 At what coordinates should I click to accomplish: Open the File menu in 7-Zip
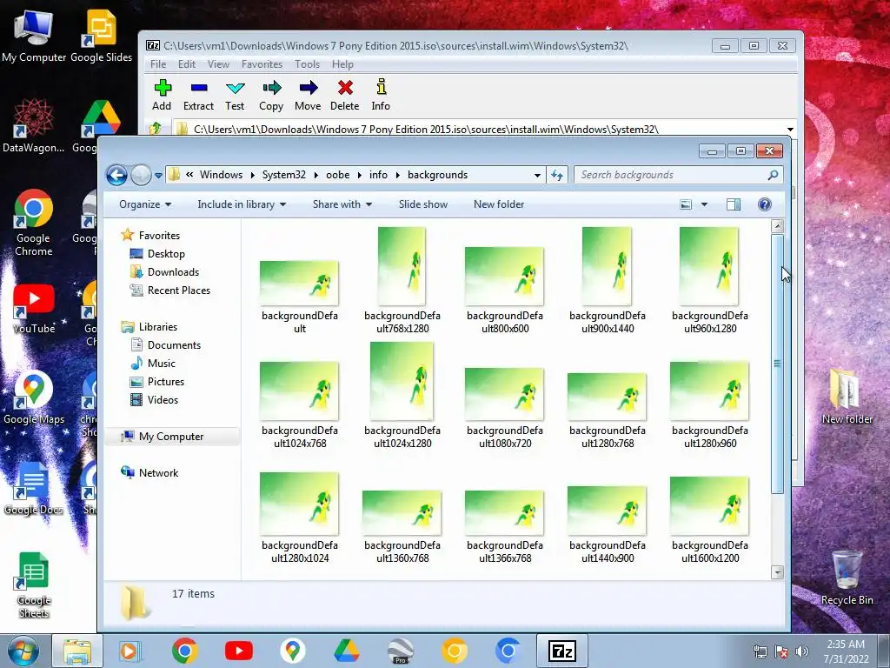pos(158,64)
